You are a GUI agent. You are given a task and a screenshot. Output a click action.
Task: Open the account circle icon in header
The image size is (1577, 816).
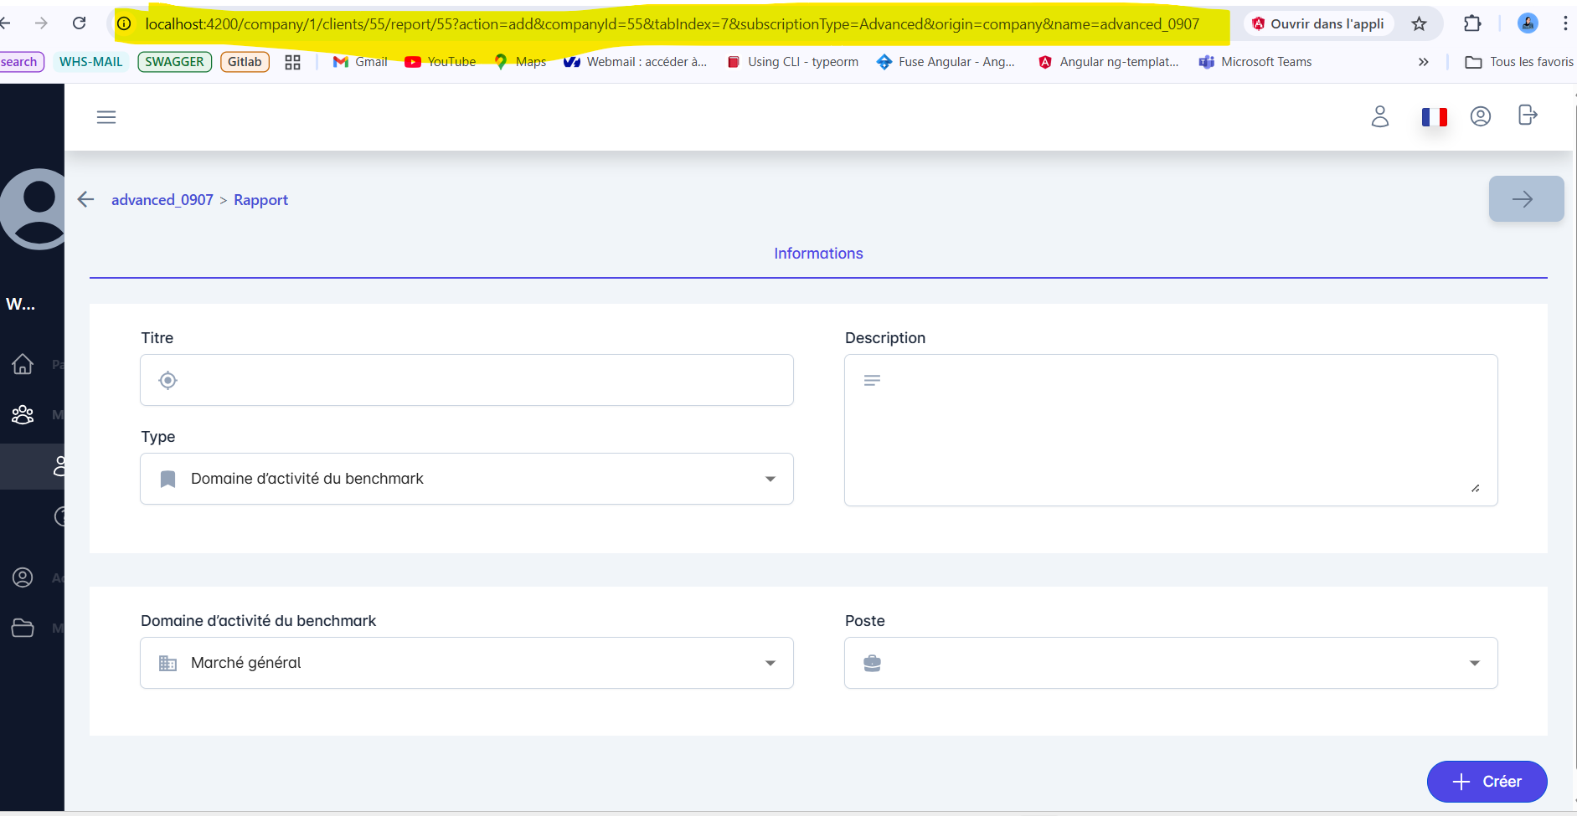pos(1481,117)
